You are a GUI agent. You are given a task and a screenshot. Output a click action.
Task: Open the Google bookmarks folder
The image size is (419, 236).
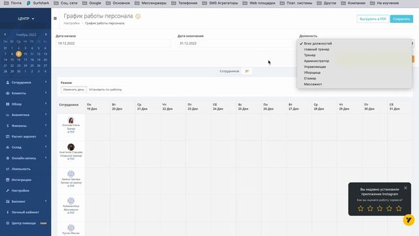tap(92, 3)
